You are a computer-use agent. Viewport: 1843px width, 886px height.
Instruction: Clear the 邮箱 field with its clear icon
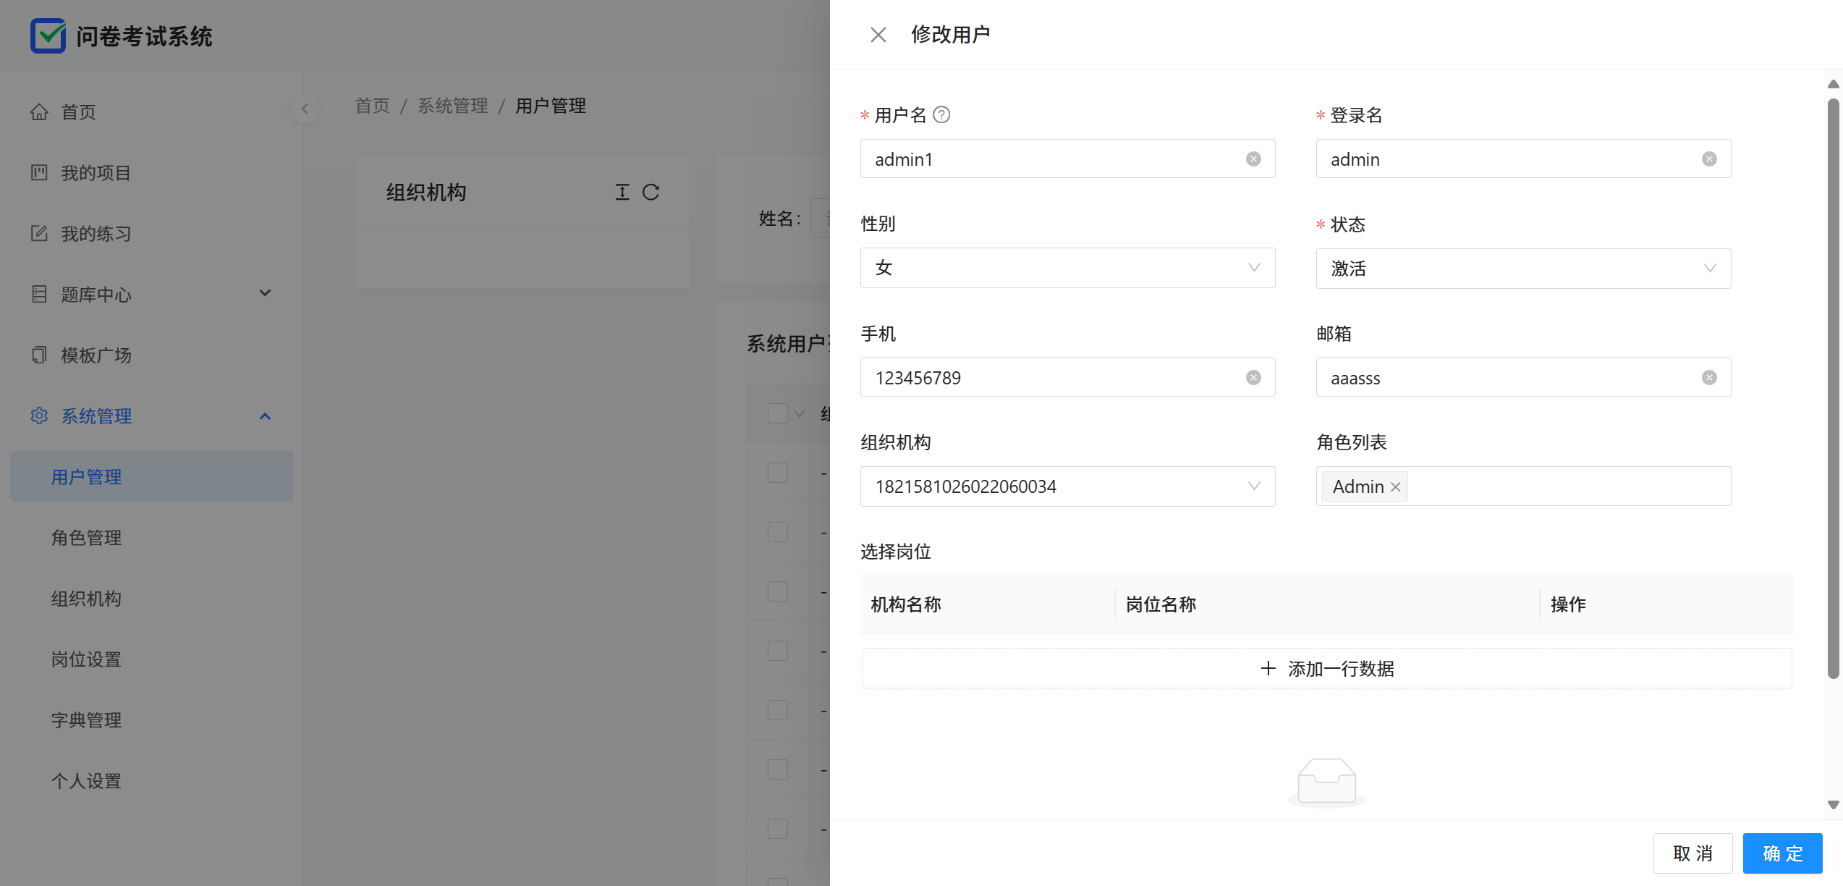click(x=1709, y=378)
